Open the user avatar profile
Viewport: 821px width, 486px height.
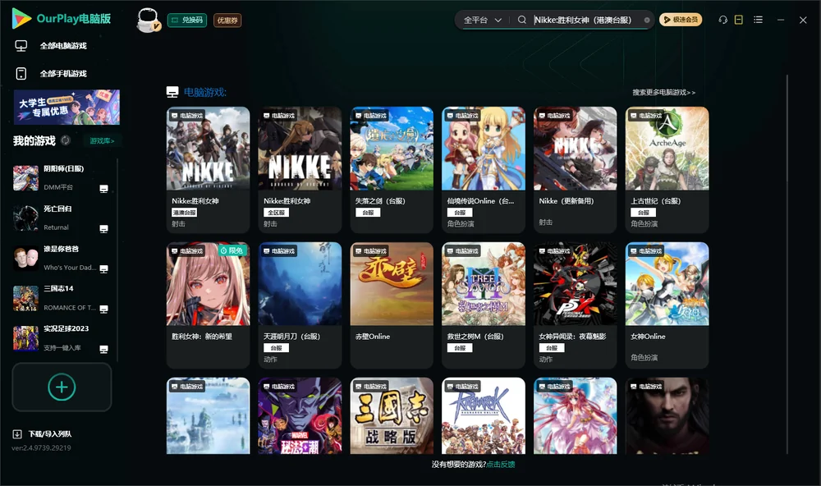coord(148,20)
